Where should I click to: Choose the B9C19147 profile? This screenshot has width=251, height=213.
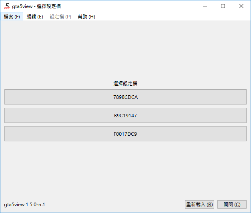[x=125, y=115]
